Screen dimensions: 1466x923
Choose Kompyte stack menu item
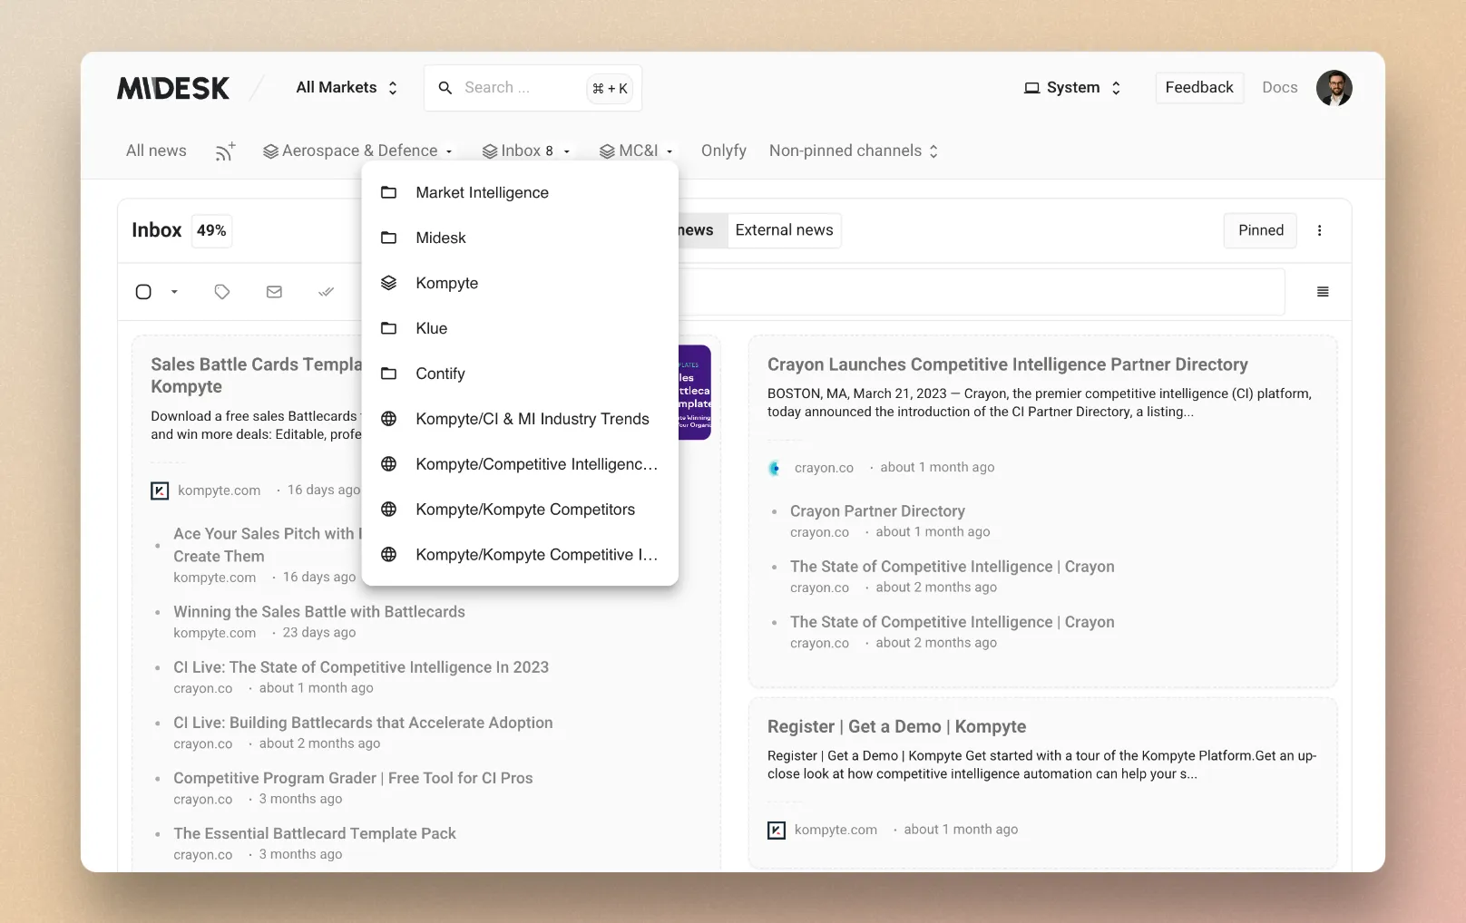tap(520, 283)
